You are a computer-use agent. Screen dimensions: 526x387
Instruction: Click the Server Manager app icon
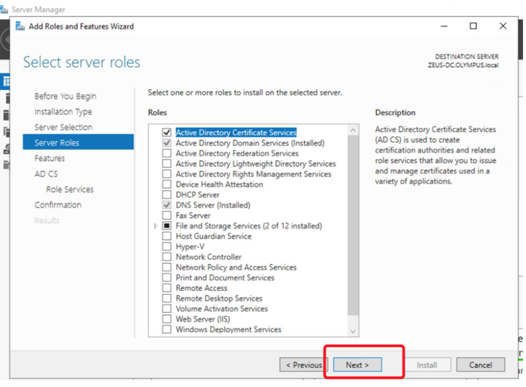(5, 9)
